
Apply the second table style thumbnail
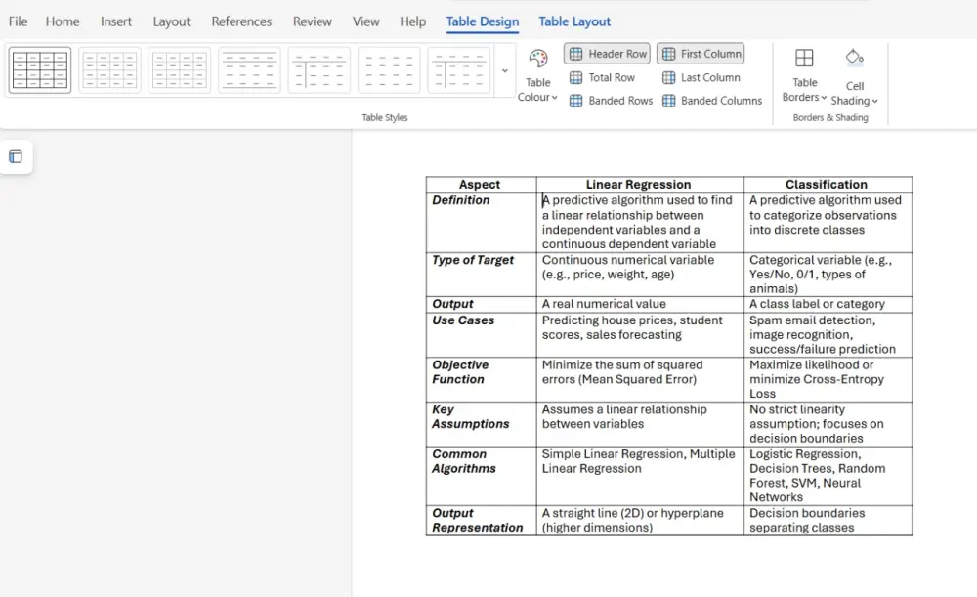(109, 69)
